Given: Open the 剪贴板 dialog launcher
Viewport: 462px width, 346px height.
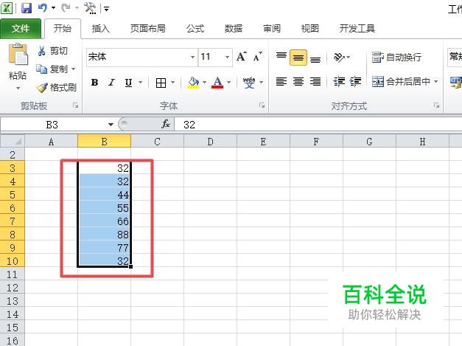Looking at the screenshot, I should [x=76, y=105].
